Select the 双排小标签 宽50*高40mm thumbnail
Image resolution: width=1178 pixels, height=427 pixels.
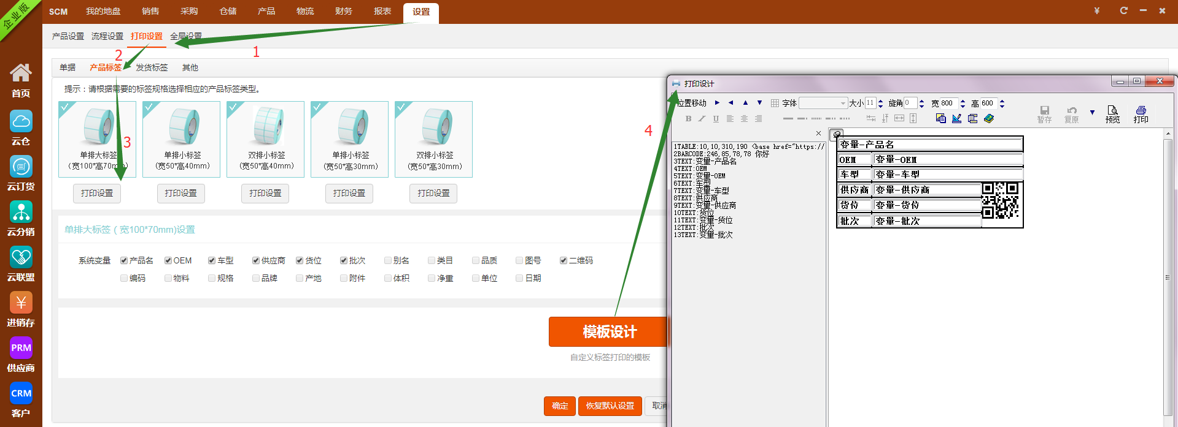click(266, 139)
